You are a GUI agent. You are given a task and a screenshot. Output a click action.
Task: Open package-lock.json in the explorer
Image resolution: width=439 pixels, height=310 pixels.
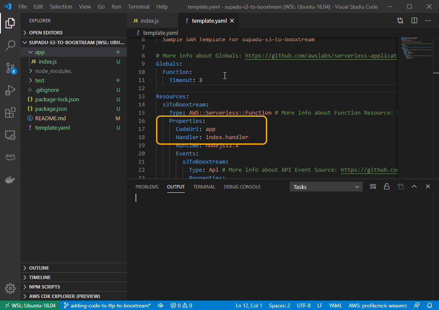[x=74, y=100]
